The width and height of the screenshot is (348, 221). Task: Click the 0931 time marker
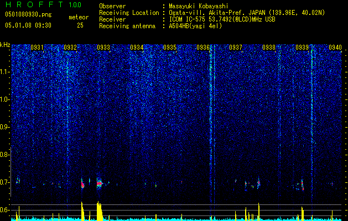pyautogui.click(x=37, y=48)
